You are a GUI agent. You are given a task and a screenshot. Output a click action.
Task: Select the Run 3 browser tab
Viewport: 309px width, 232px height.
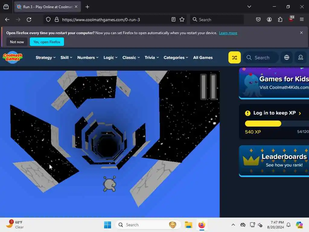coord(47,7)
